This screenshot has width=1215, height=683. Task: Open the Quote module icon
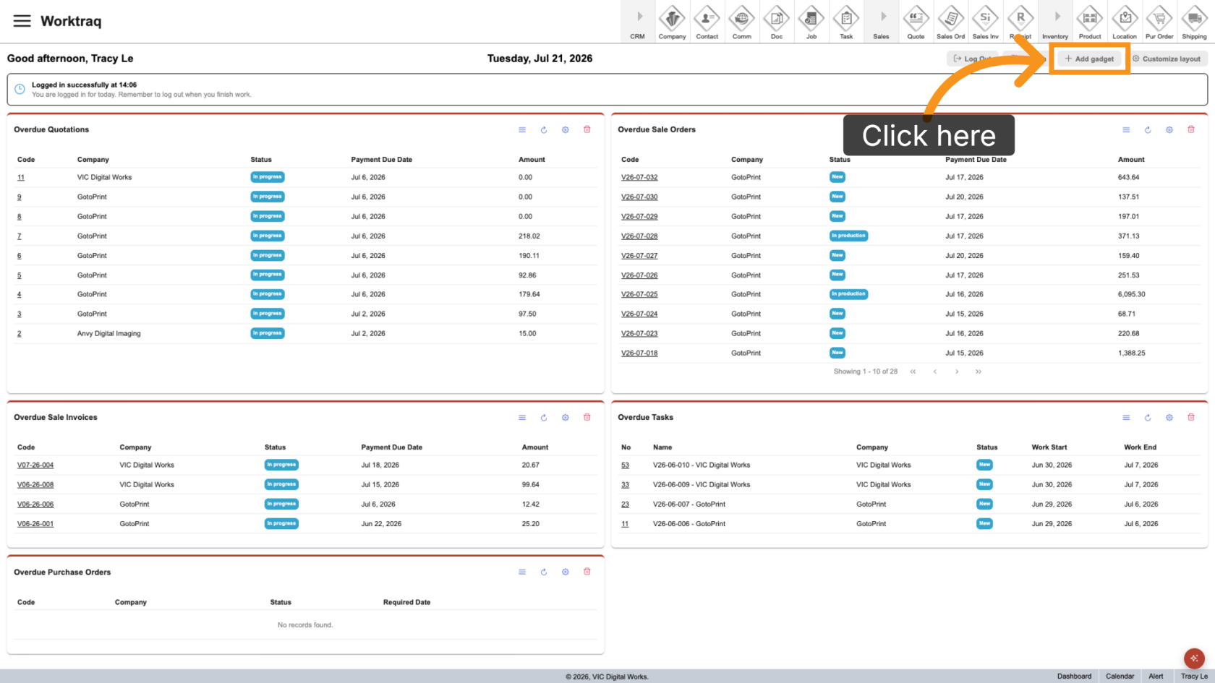click(916, 22)
